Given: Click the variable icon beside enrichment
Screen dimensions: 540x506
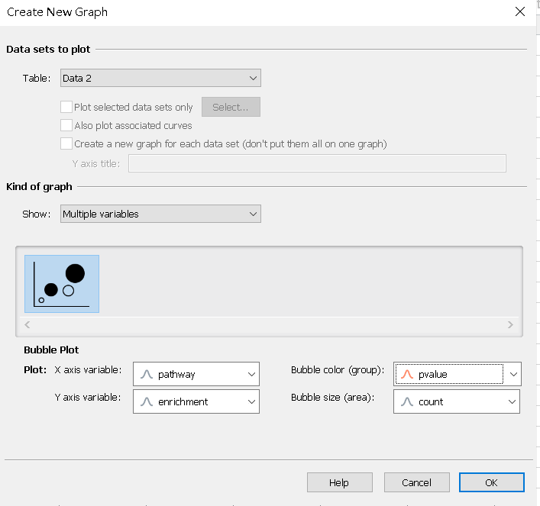Looking at the screenshot, I should 147,401.
